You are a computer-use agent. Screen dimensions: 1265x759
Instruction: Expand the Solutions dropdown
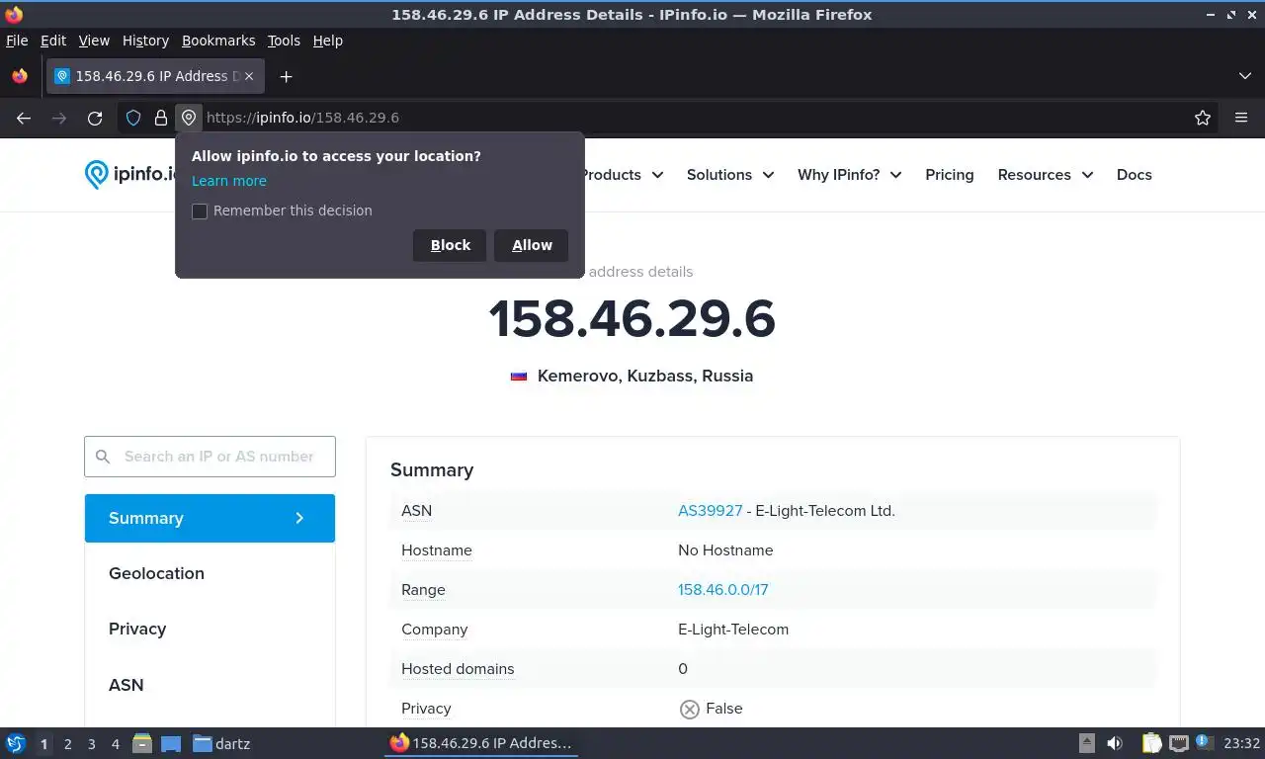click(730, 175)
